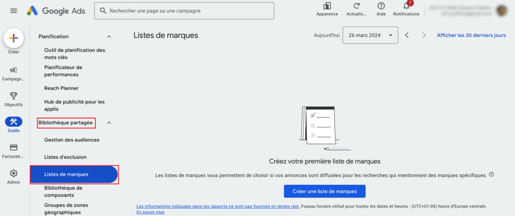Select Gestion des audiences menu item
The height and width of the screenshot is (216, 515).
(72, 140)
